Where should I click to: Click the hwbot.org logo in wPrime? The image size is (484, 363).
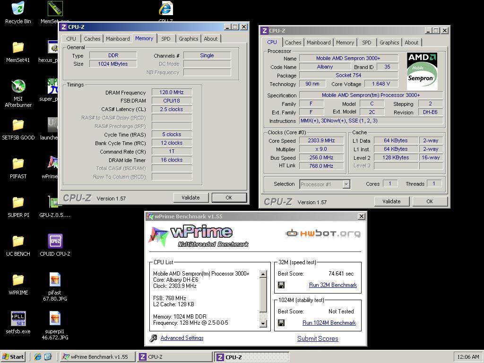click(323, 233)
